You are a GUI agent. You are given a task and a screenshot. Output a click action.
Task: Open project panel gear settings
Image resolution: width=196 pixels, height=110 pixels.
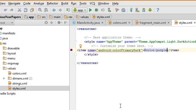pyautogui.click(x=59, y=23)
